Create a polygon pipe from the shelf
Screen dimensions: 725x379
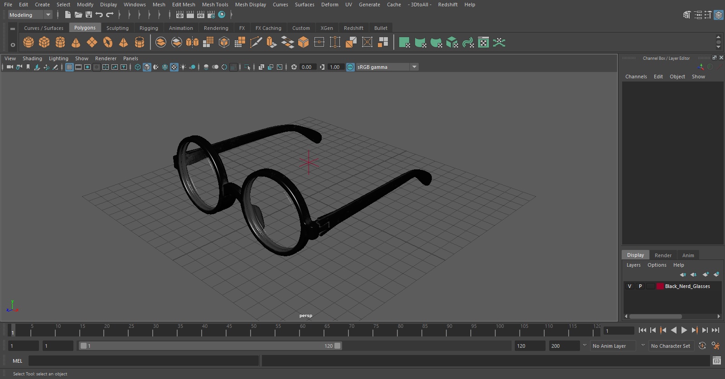(x=140, y=43)
